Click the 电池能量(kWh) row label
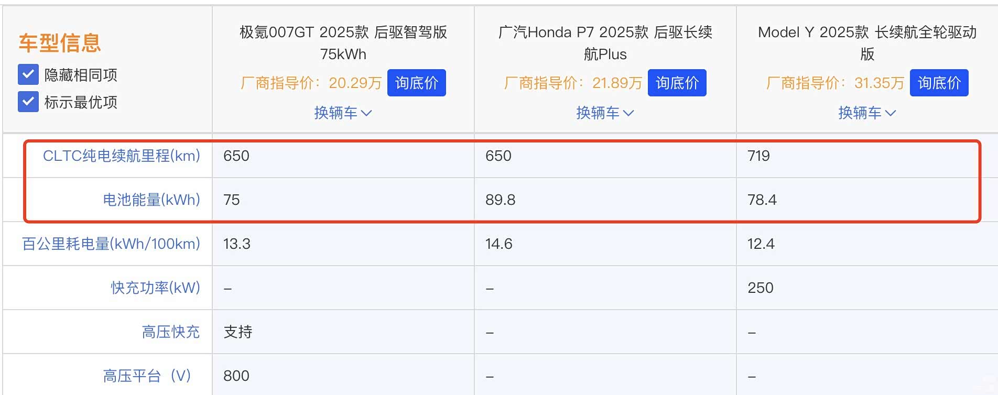Image resolution: width=998 pixels, height=395 pixels. pos(151,200)
